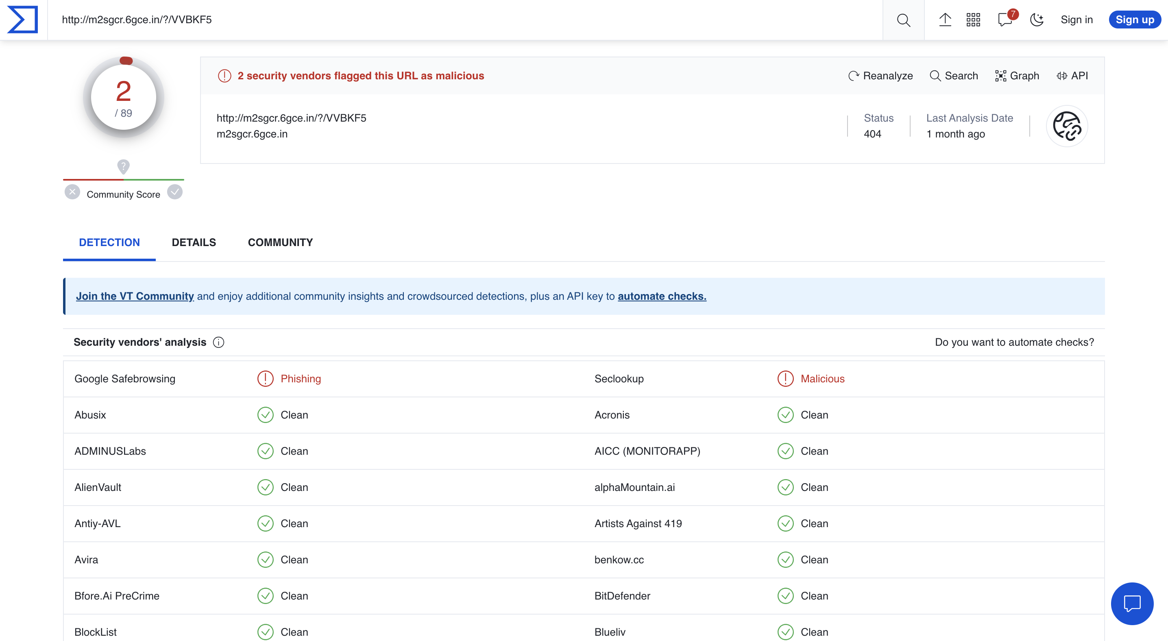Click the URL search input field
Screen dimensions: 1168x641
(465, 20)
